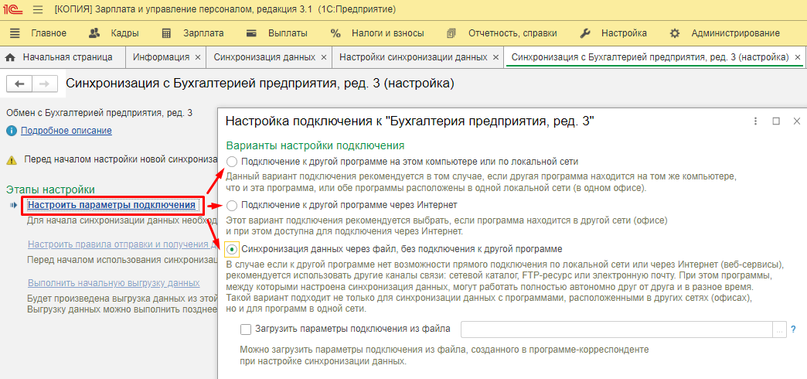Open the Отчетность, справки section

pos(512,33)
